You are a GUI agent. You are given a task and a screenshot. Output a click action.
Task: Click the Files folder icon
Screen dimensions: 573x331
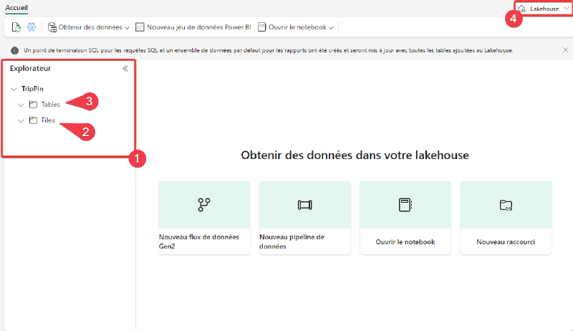[x=33, y=120]
